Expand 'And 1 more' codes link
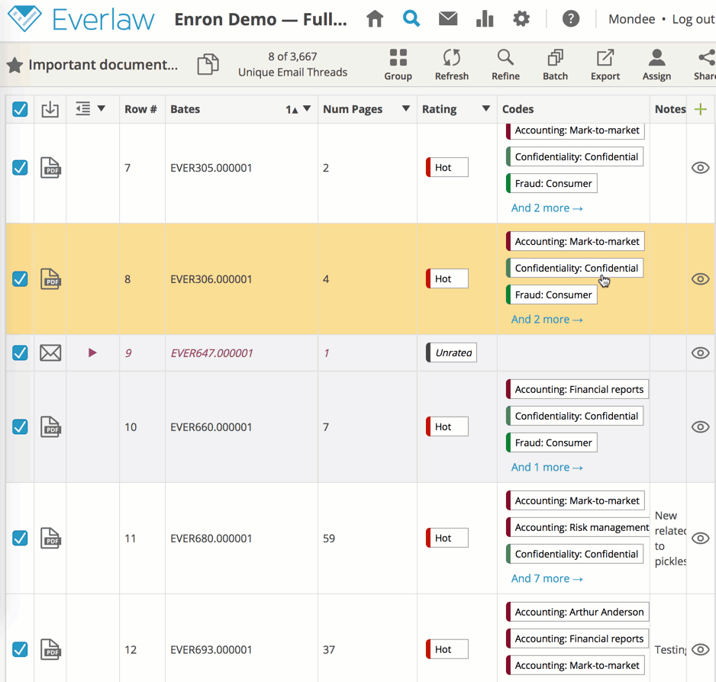The height and width of the screenshot is (682, 716). [x=547, y=468]
